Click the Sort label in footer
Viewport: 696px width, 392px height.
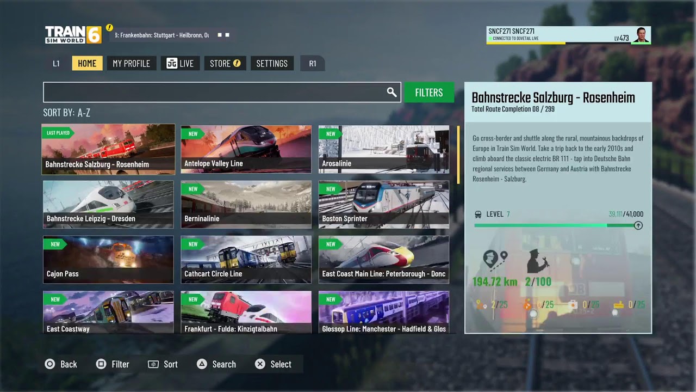tap(171, 364)
